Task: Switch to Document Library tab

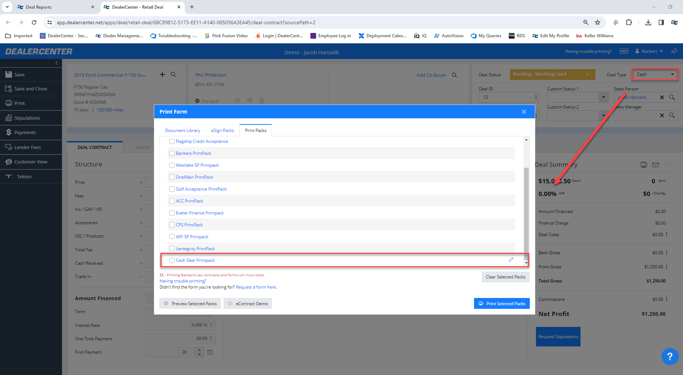Action: (x=183, y=131)
